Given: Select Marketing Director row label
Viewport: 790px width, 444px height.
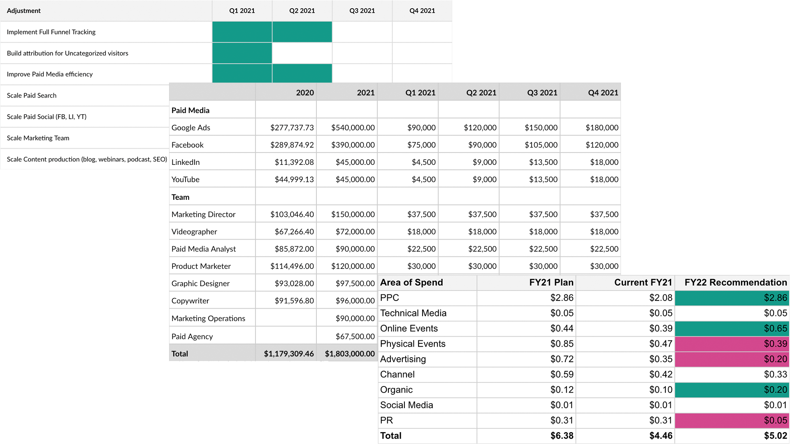Looking at the screenshot, I should [x=203, y=214].
